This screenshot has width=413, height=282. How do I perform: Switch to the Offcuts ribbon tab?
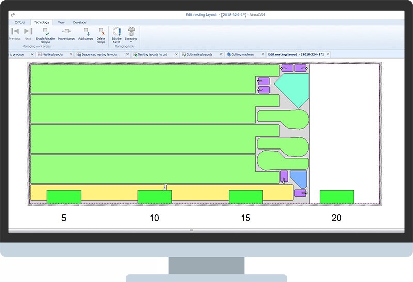coord(20,22)
